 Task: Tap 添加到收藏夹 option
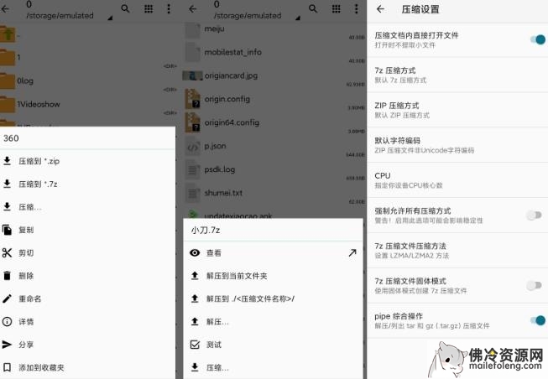[x=42, y=367]
